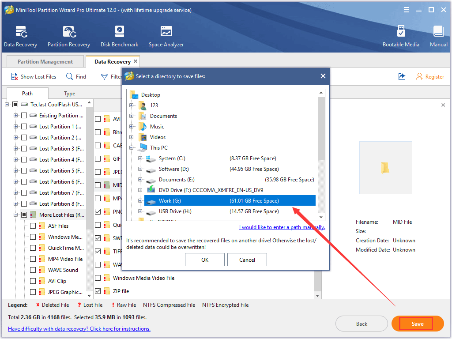Collapse More Lost Files tree node

click(15, 215)
